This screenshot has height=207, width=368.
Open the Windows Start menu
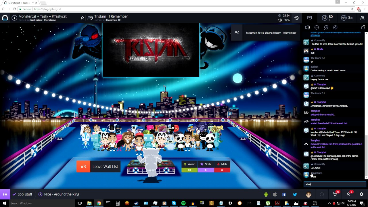(x=4, y=203)
